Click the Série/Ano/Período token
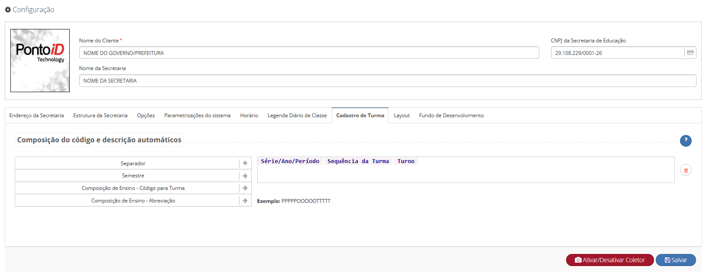This screenshot has width=706, height=276. click(290, 161)
